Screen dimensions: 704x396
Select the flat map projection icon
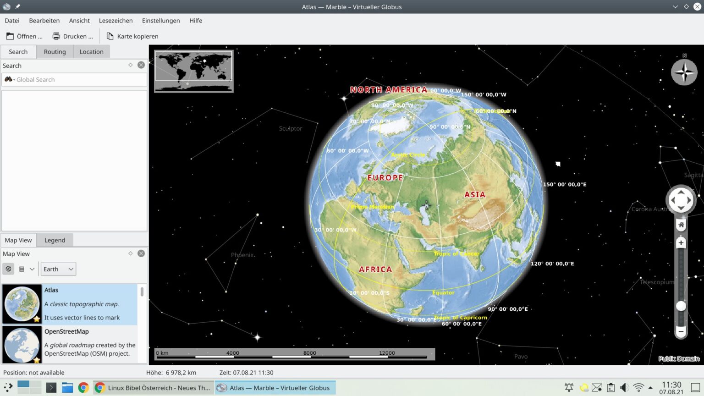(x=22, y=269)
